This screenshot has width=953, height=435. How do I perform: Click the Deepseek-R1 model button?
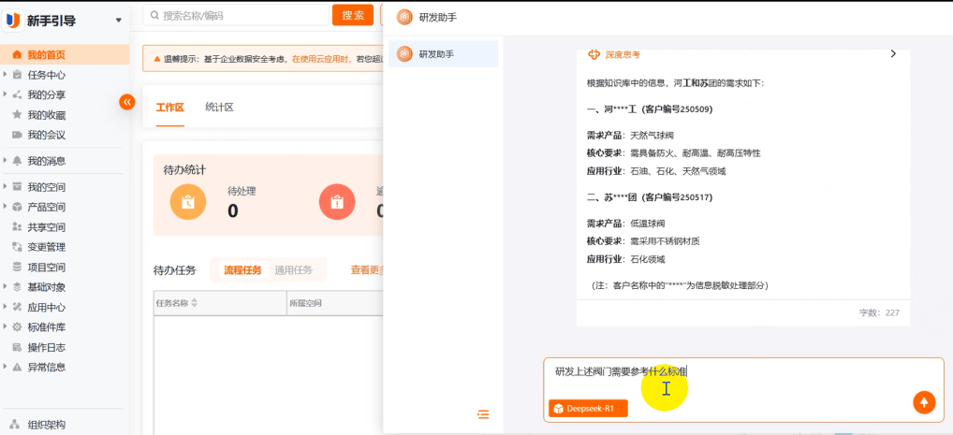(x=588, y=409)
